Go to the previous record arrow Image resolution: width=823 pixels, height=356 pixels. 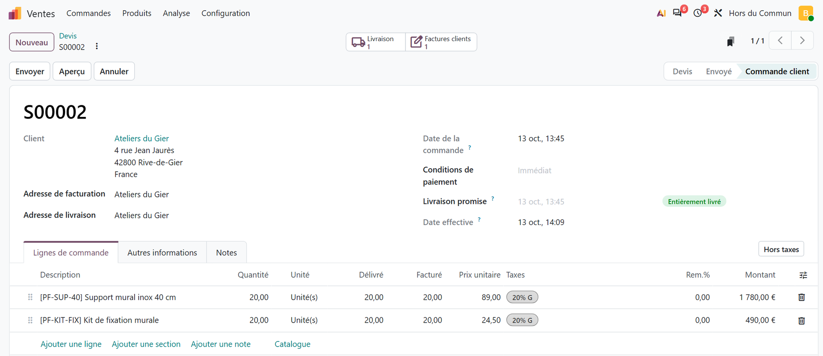[x=780, y=41]
